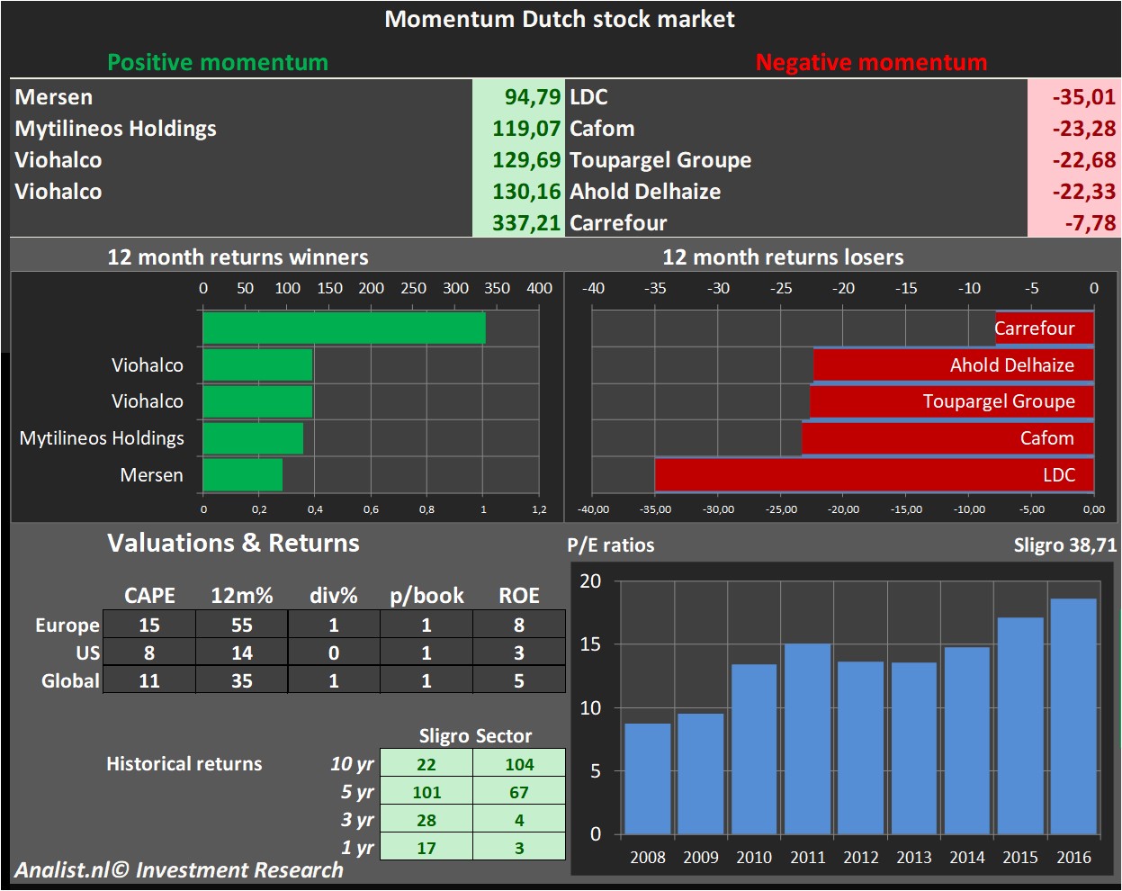Screen dimensions: 1122x891
Task: Click the red LDC bar in losers chart
Action: [x=875, y=475]
